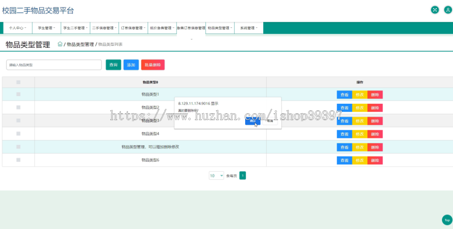Check the box for 物品类型2 row
Image resolution: width=453 pixels, height=229 pixels.
tap(19, 107)
